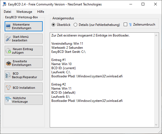The height and width of the screenshot is (134, 162).
Task: Show Momentane Einstellungen view
Action: tap(24, 26)
